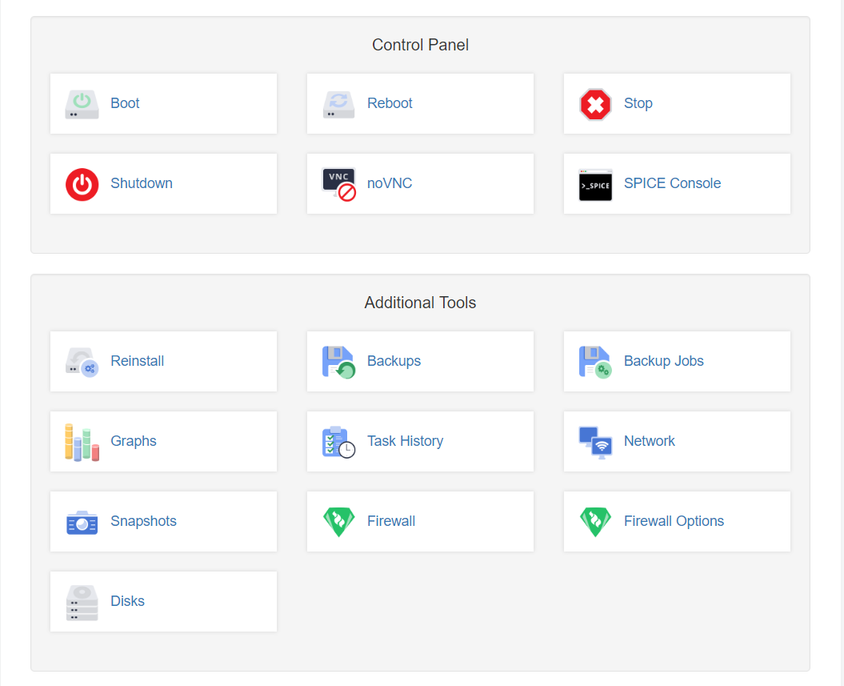This screenshot has width=844, height=686.
Task: Click the green Firewall shield icon
Action: tap(338, 522)
